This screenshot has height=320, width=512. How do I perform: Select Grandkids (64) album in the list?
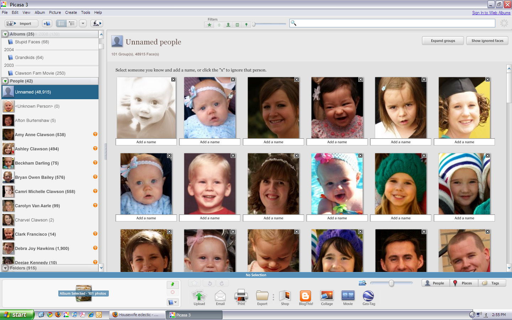pyautogui.click(x=29, y=58)
